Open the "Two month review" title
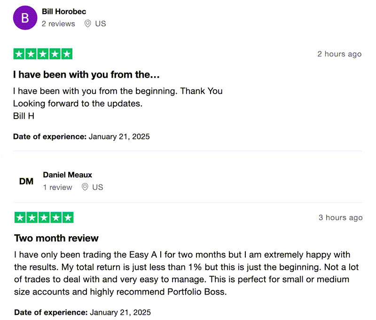Screen dimensions: 376x320 [x=56, y=238]
